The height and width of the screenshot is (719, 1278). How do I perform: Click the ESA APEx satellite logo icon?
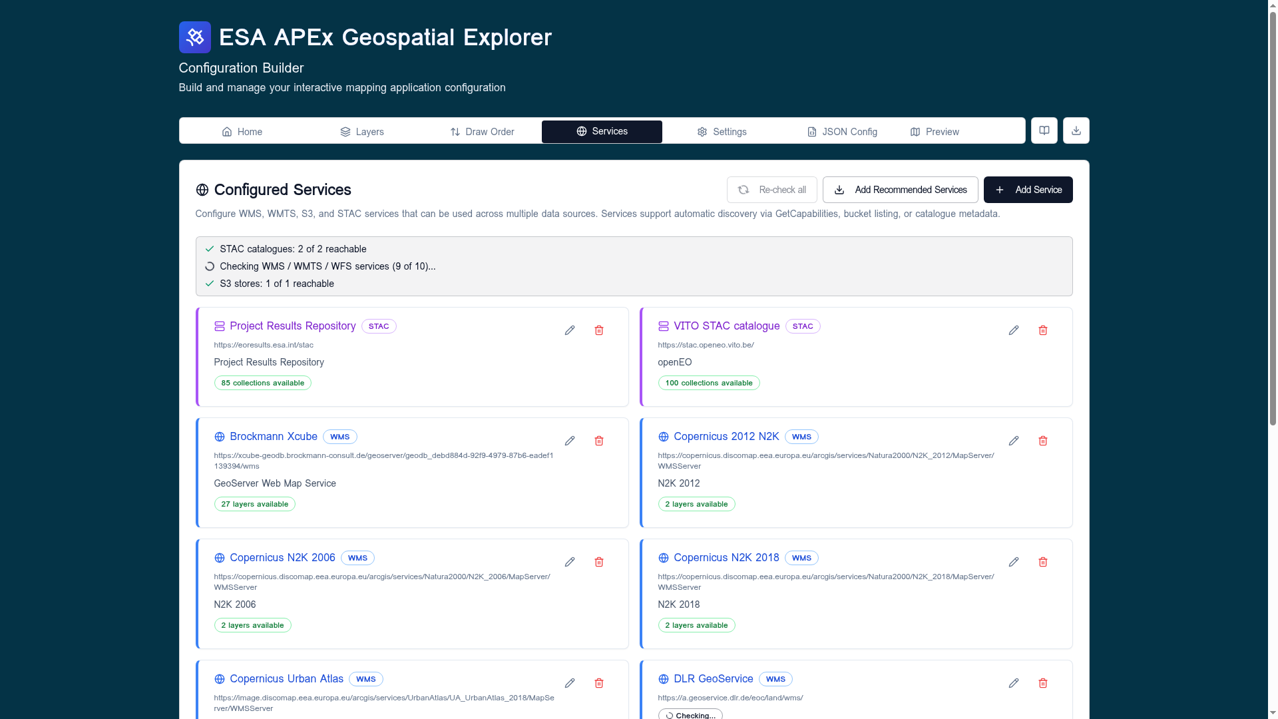pos(194,37)
